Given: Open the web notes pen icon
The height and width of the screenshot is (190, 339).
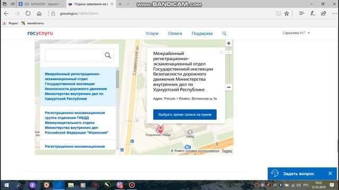Looking at the screenshot, I should 313,14.
